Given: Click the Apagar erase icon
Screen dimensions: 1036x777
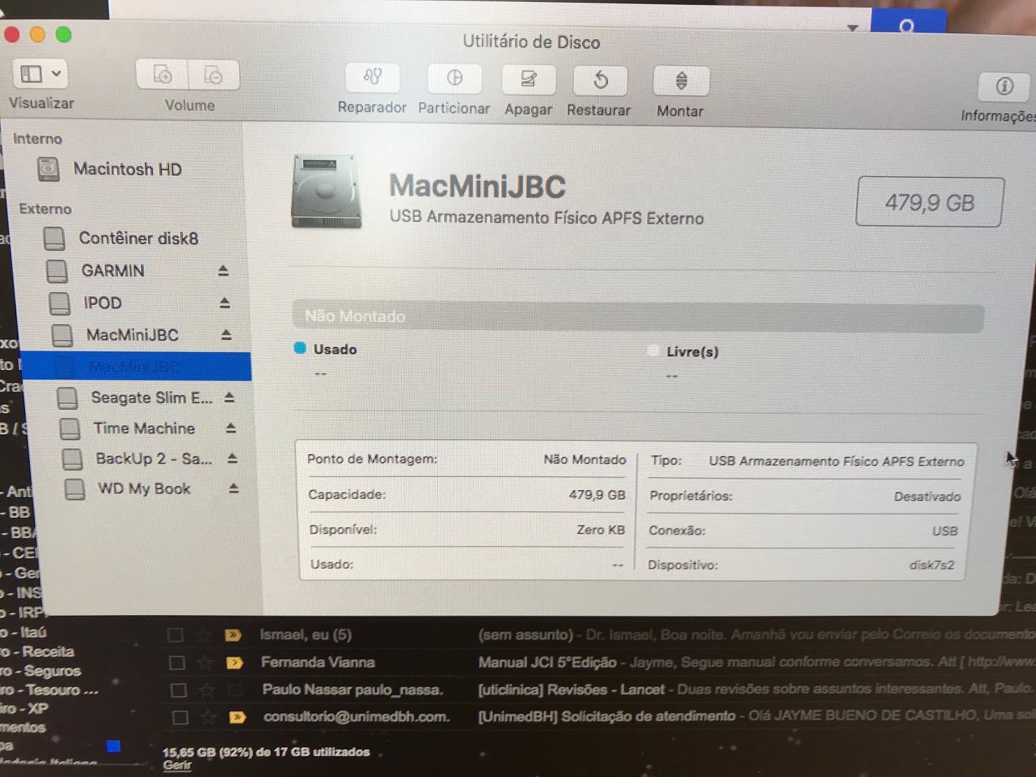Looking at the screenshot, I should tap(528, 80).
